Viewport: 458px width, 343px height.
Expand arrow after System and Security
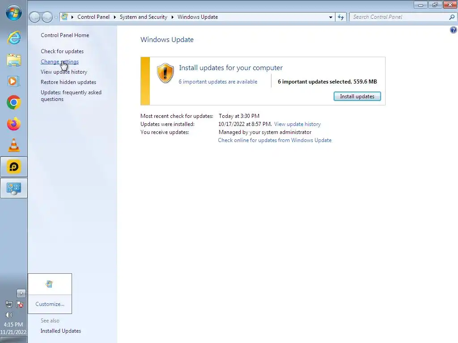172,17
